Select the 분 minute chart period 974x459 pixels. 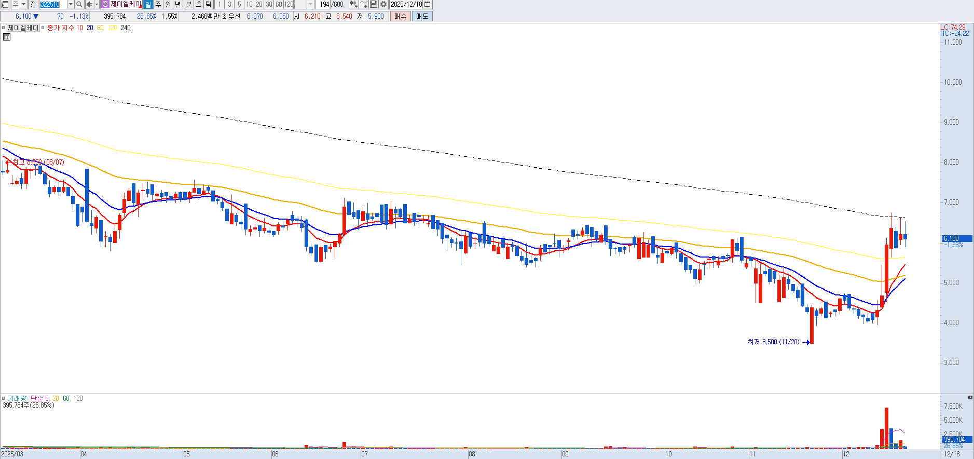[x=189, y=5]
